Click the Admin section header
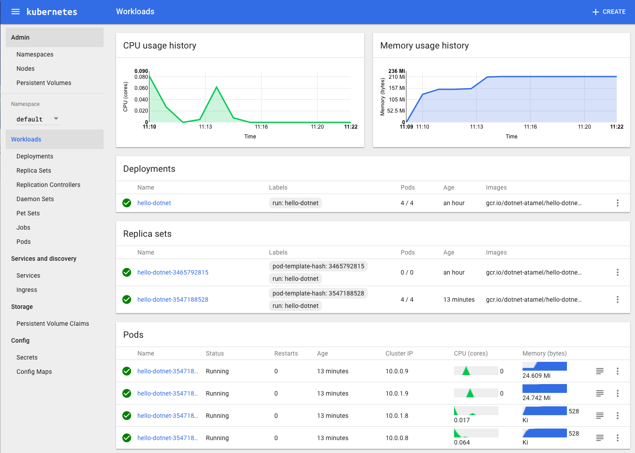 click(20, 37)
